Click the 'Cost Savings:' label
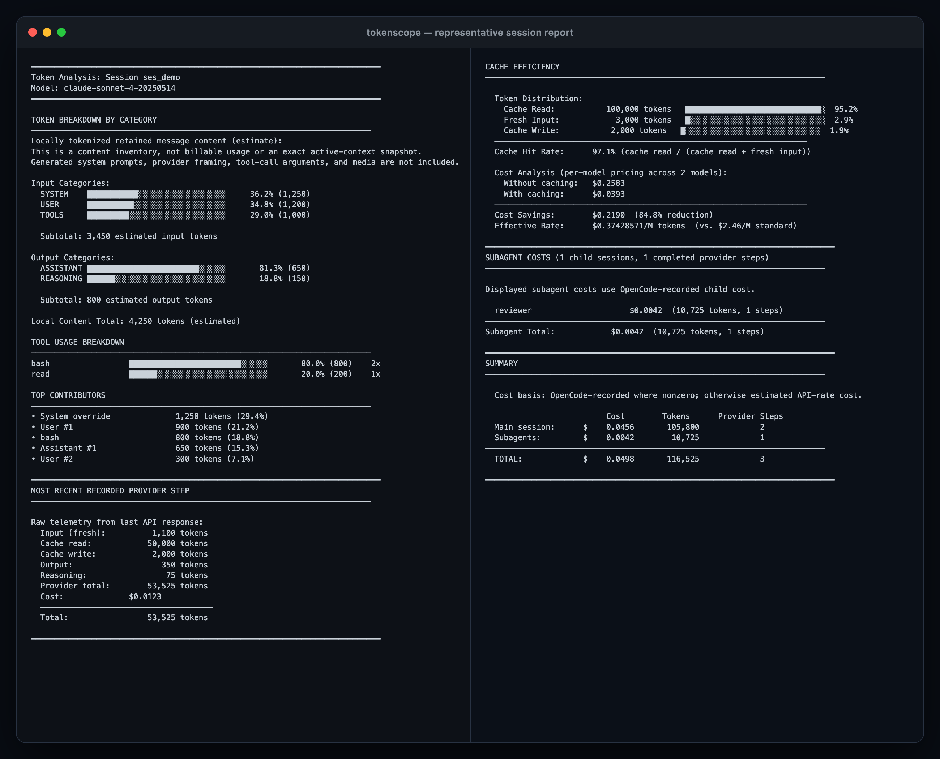Screen dimensions: 940x759 coord(525,215)
